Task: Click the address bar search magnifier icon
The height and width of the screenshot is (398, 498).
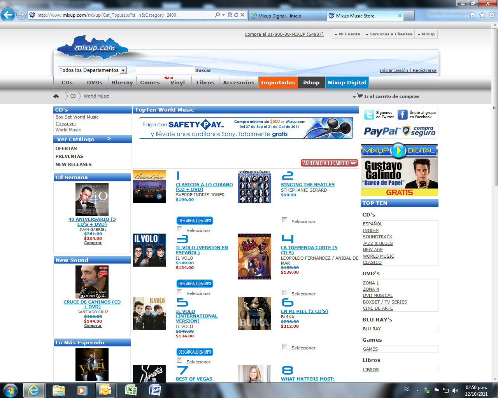Action: (x=217, y=15)
